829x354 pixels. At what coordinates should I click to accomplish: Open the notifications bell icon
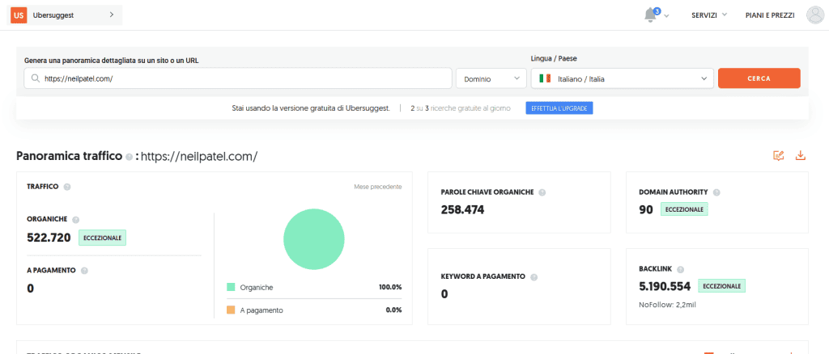click(x=651, y=15)
